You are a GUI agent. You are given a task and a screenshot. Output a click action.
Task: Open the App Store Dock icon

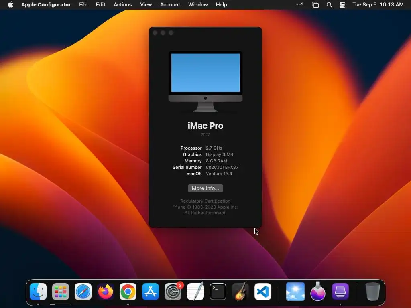coord(151,292)
